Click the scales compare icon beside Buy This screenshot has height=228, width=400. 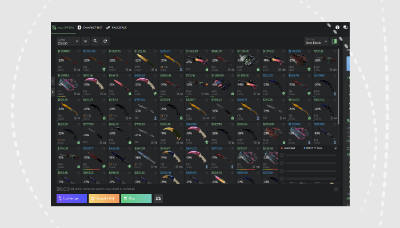click(158, 198)
